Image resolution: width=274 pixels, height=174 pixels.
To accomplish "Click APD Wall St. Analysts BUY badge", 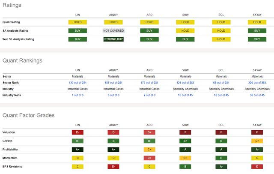I will [x=149, y=39].
